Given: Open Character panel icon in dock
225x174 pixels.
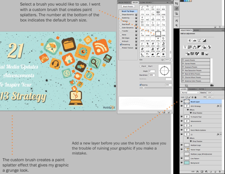Looking at the screenshot, I should [x=177, y=21].
